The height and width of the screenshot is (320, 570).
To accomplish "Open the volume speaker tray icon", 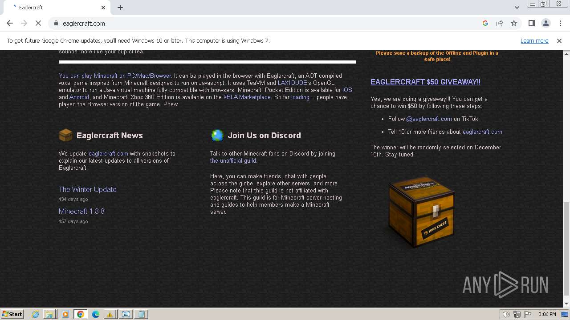I will (506, 314).
